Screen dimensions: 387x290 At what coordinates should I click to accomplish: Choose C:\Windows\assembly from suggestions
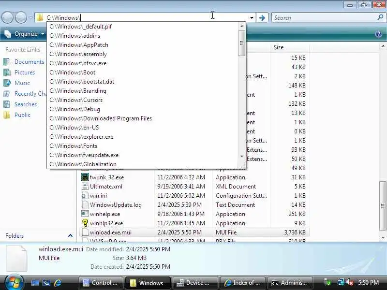pyautogui.click(x=143, y=54)
